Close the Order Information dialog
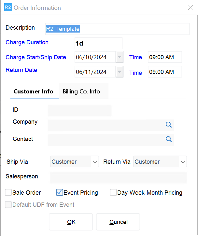199x236 pixels. [191, 7]
